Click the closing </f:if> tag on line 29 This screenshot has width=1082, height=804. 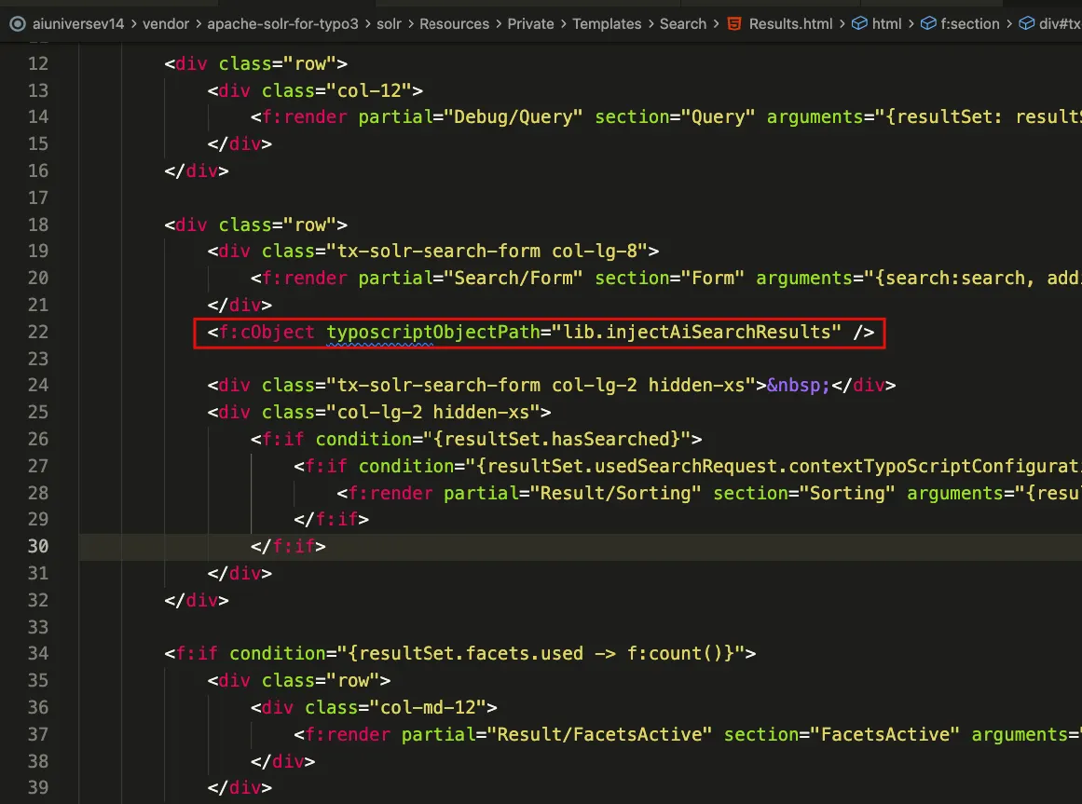(x=331, y=520)
